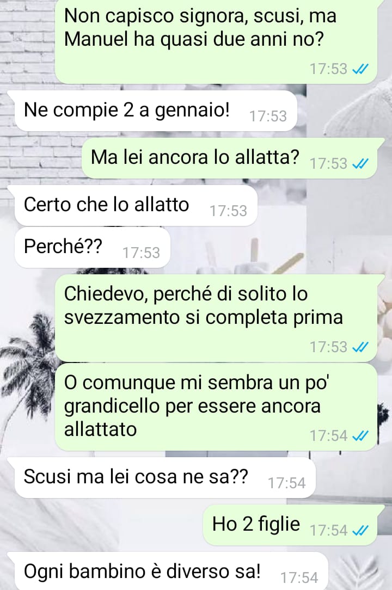Tap the message 'Scusi ma lei cosa ne sa??'
This screenshot has height=590, width=392.
165,478
